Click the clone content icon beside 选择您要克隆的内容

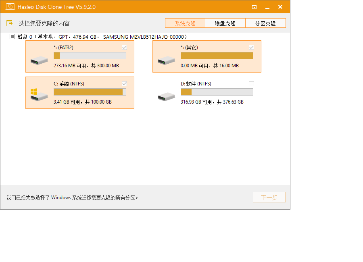pos(10,23)
